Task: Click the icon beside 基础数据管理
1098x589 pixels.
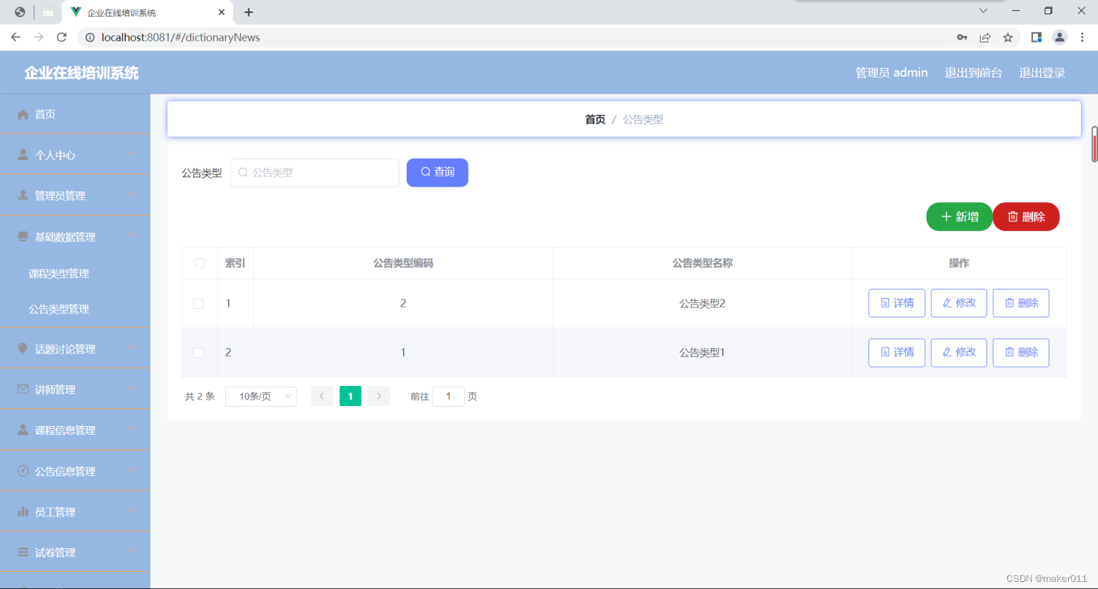Action: [23, 236]
